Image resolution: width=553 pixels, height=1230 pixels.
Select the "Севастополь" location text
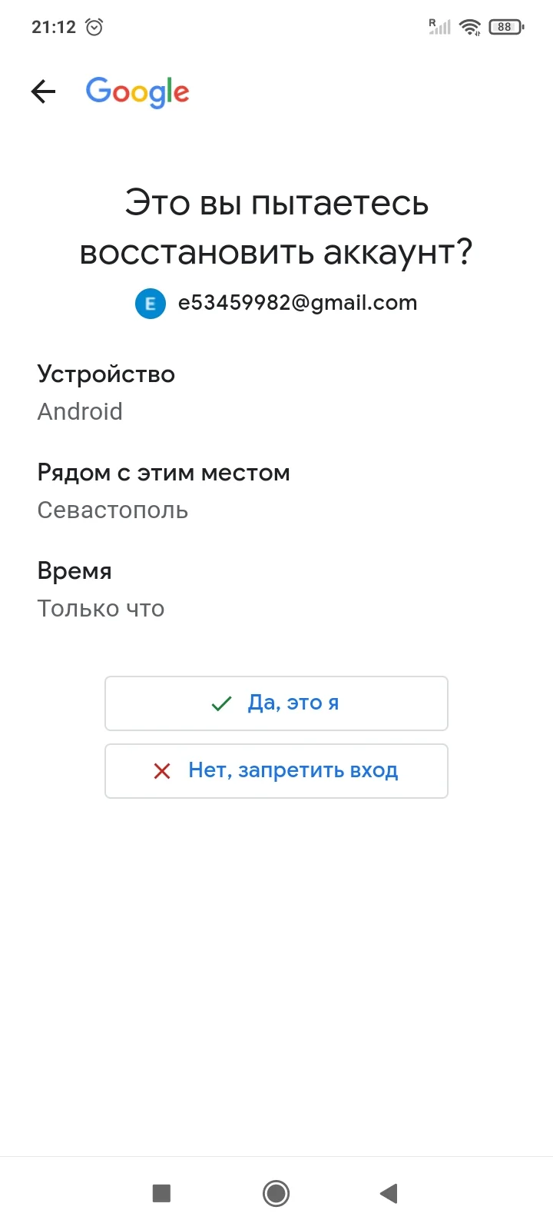pyautogui.click(x=113, y=510)
